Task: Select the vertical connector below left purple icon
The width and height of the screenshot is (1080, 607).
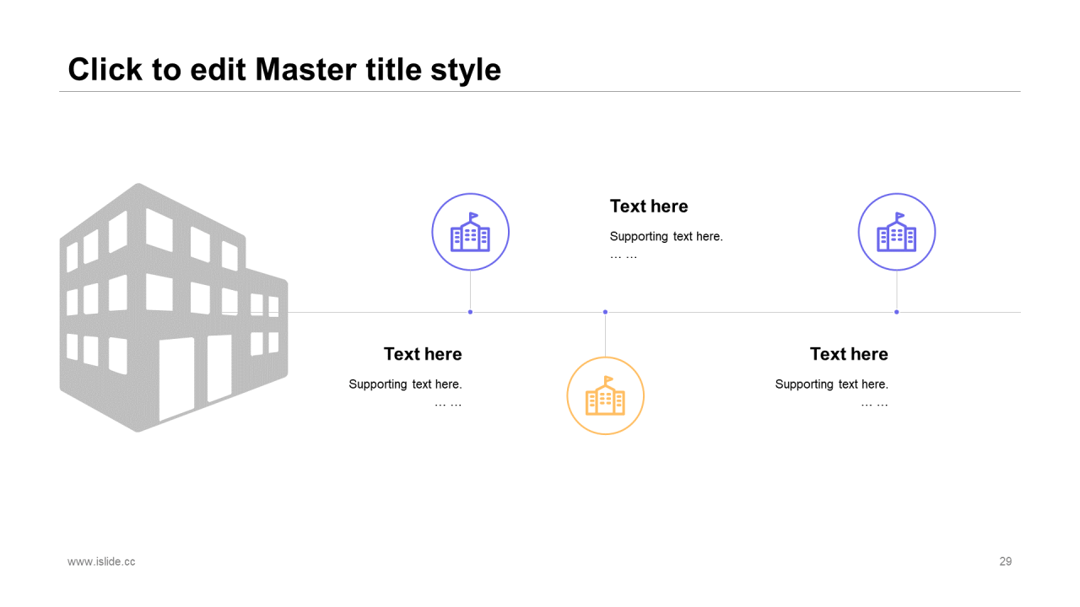Action: [470, 291]
